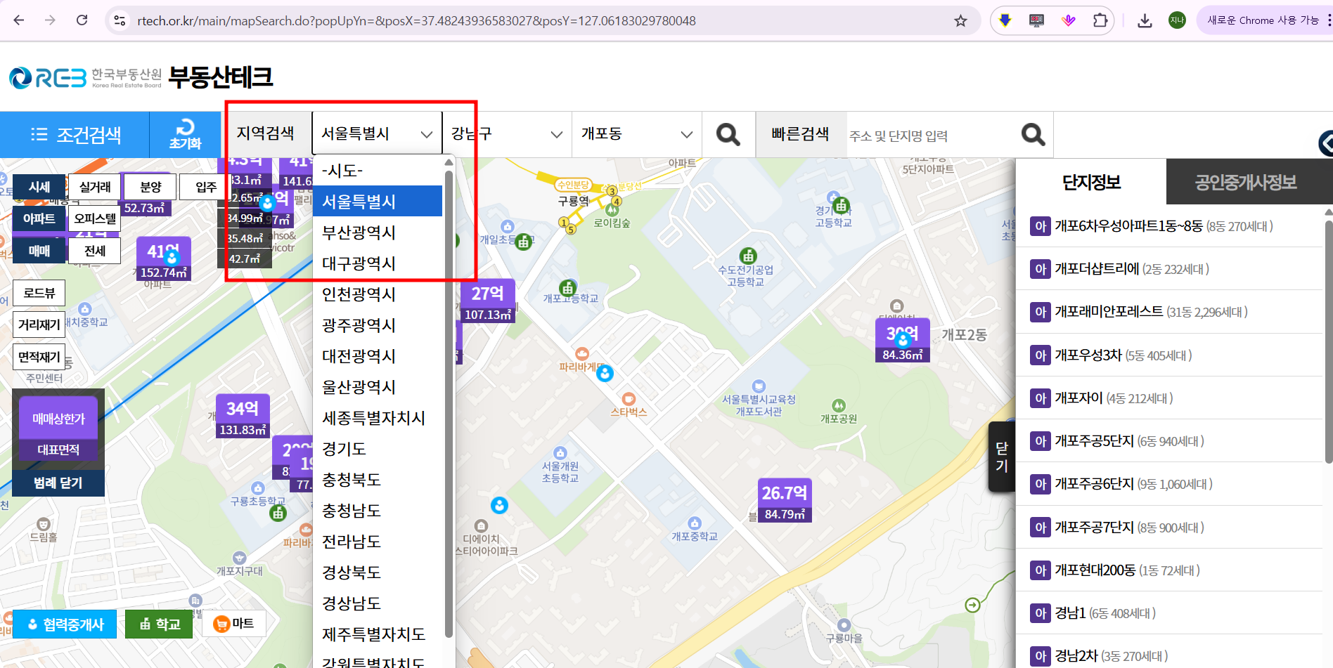The height and width of the screenshot is (668, 1333).
Task: Toggle the 아파트 property type
Action: coord(39,218)
